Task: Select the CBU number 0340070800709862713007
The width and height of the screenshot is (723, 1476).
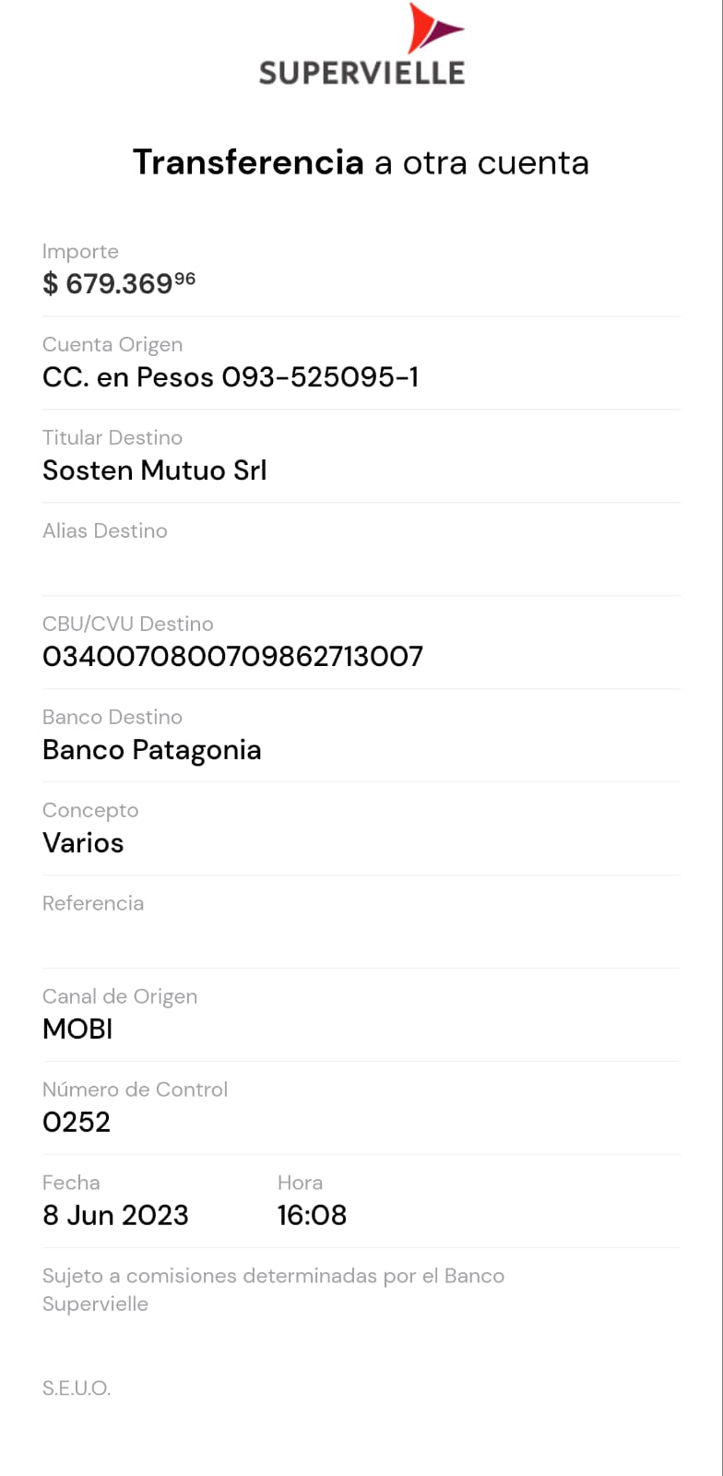Action: pos(232,657)
